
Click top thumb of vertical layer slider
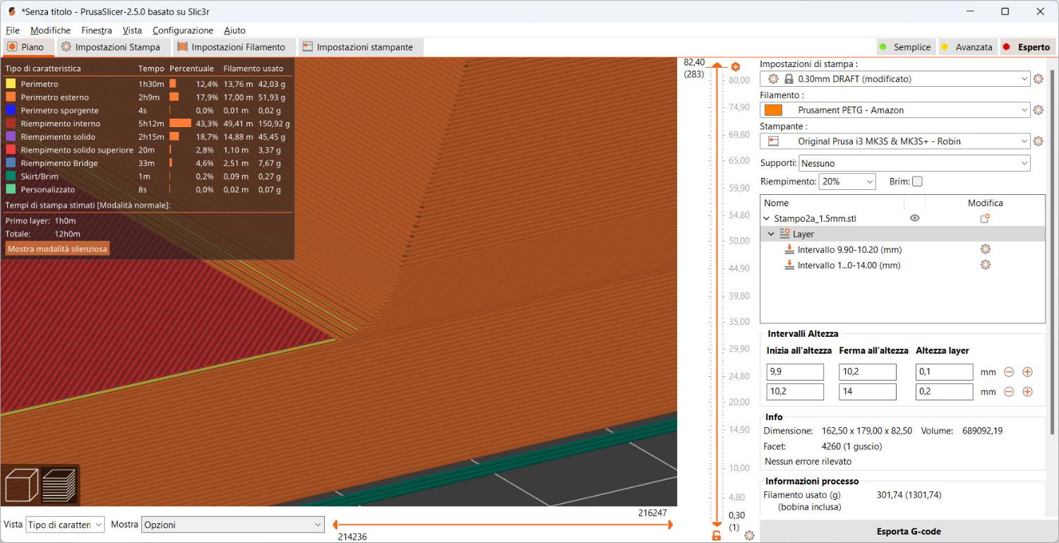717,66
